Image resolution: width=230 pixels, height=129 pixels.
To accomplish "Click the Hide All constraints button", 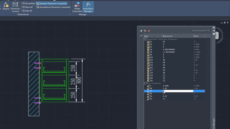I will pos(27,11).
